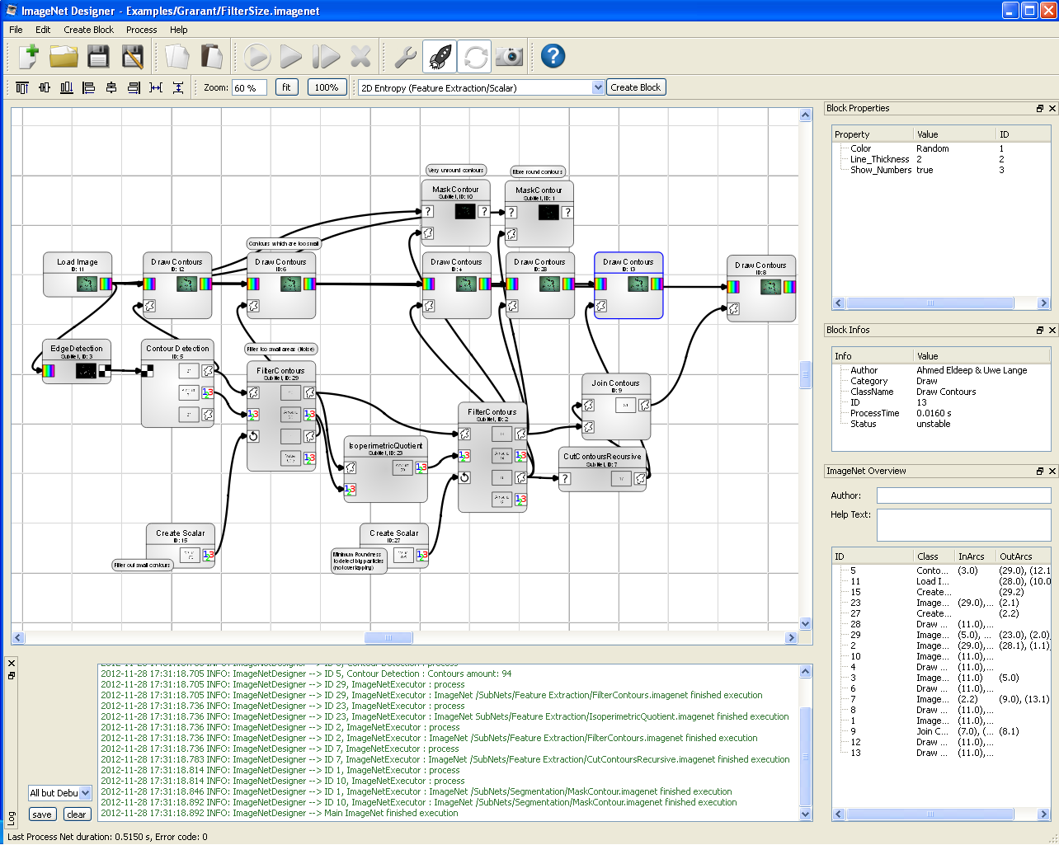Viewport: 1059px width, 845px height.
Task: Open the File menu
Action: tap(16, 30)
